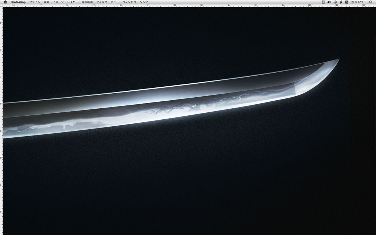
Task: Click the sword blade tip on canvas
Action: tap(338, 59)
